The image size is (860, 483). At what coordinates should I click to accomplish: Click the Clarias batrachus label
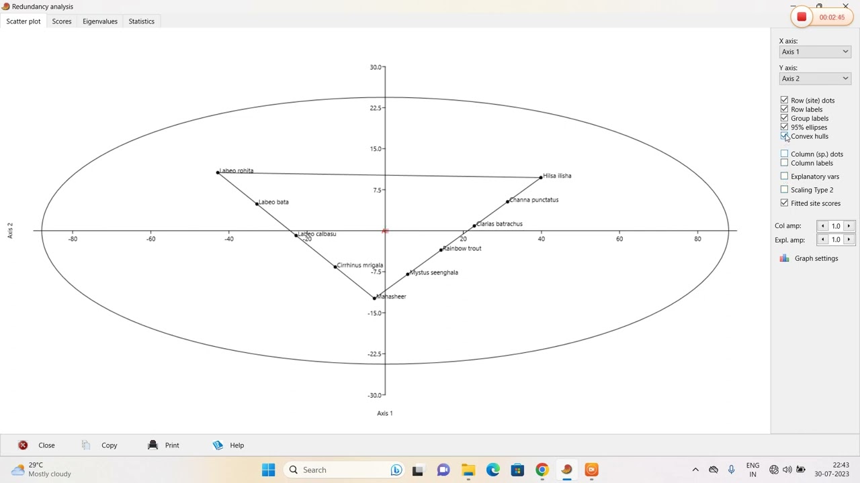(x=499, y=224)
